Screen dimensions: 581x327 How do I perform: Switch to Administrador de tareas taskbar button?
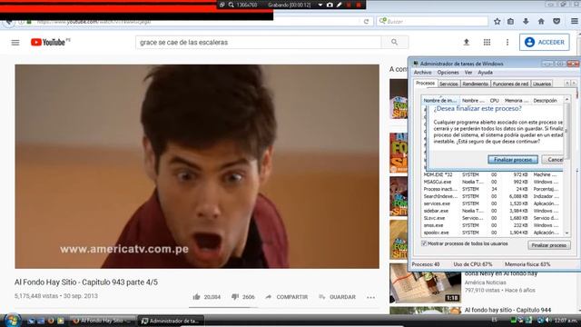point(171,321)
